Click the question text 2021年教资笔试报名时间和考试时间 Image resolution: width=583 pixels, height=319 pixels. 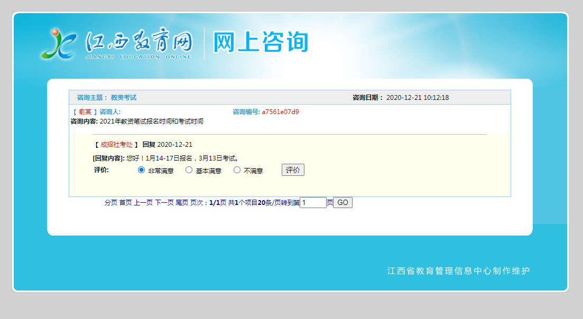click(152, 121)
